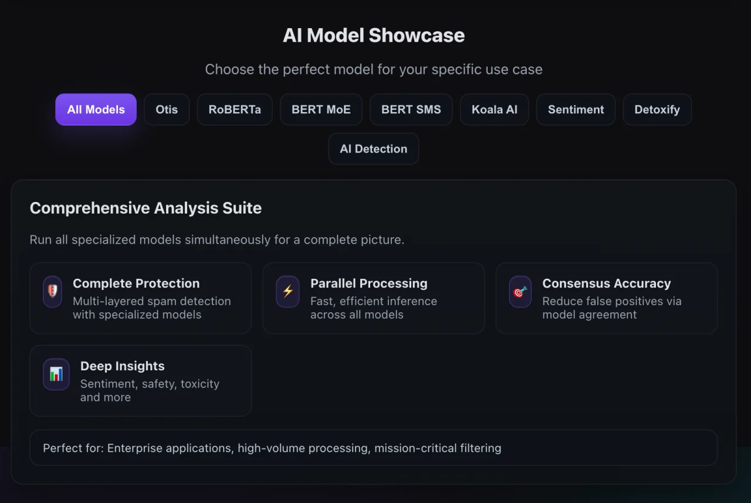Switch to the Otis model tab
Viewport: 751px width, 503px height.
click(167, 110)
